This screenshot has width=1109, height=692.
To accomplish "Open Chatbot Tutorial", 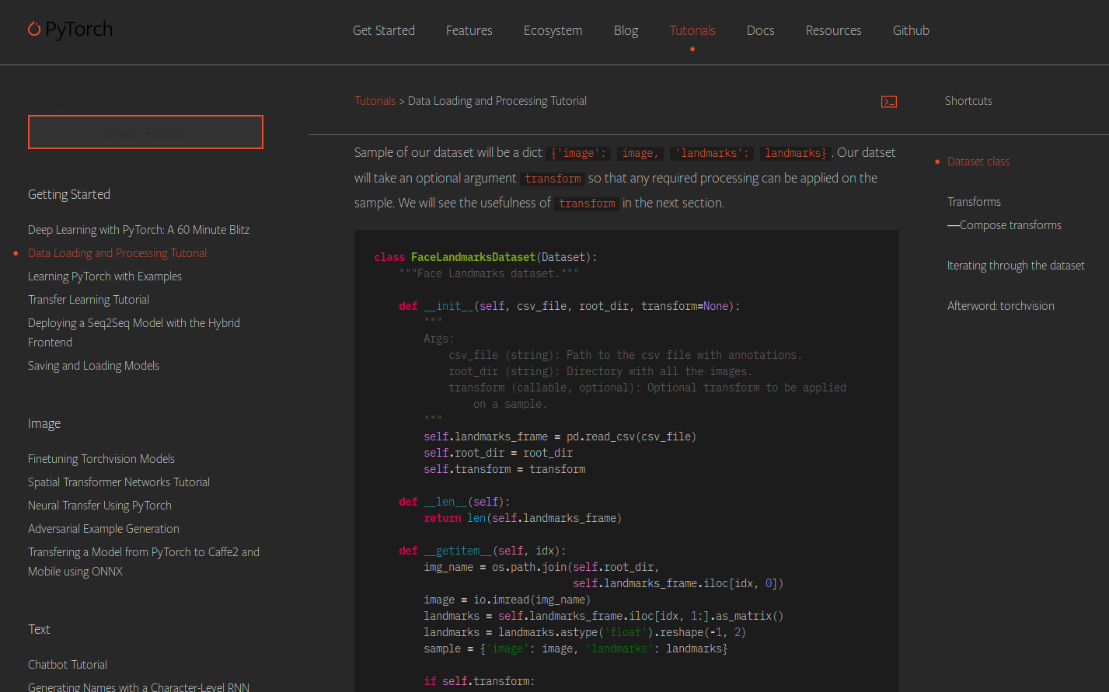I will click(68, 665).
